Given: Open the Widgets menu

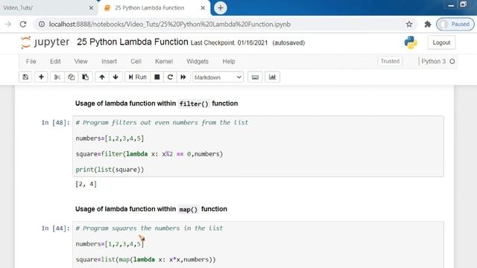Looking at the screenshot, I should tap(198, 61).
